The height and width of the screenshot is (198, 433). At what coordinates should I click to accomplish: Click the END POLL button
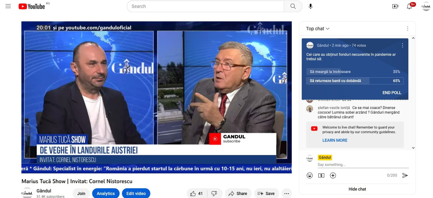[392, 93]
